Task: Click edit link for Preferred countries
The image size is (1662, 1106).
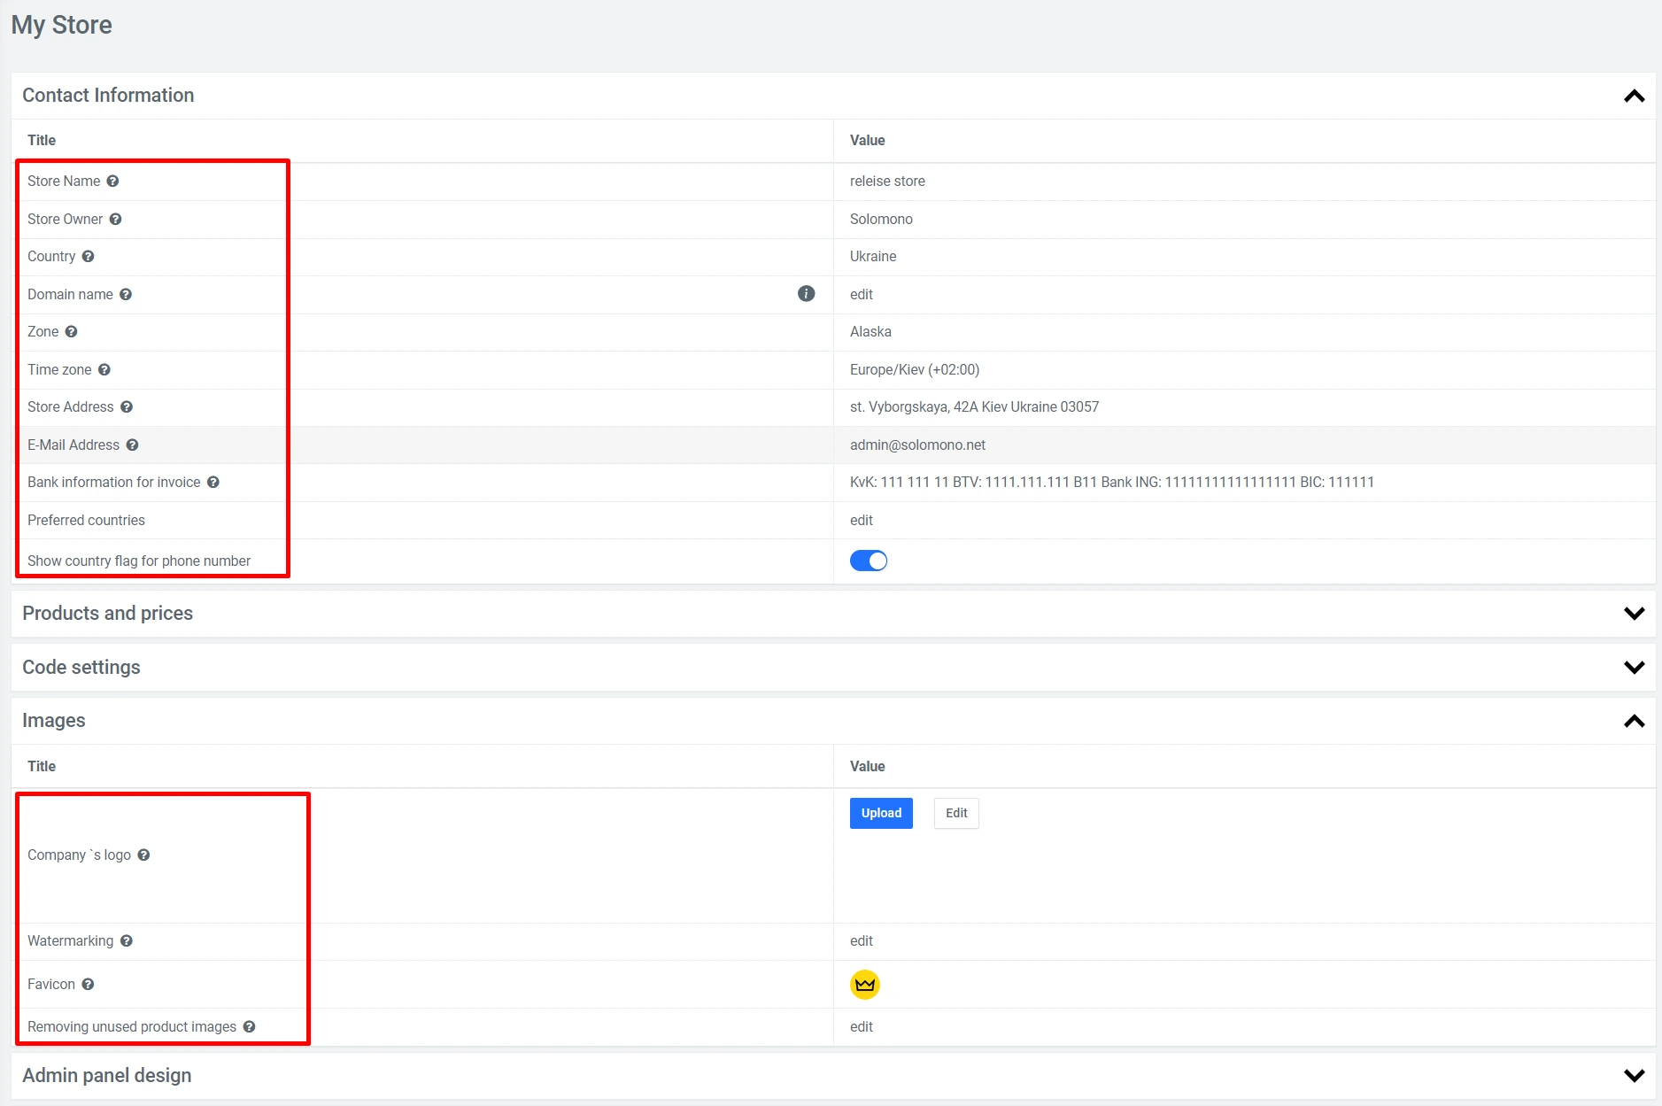Action: pos(861,521)
